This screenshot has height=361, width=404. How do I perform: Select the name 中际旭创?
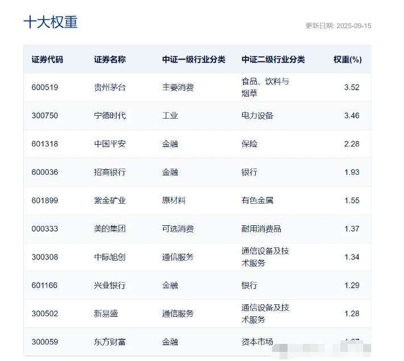click(110, 257)
